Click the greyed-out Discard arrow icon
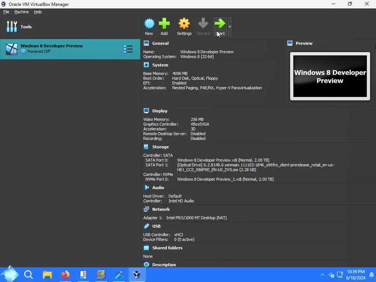 pyautogui.click(x=203, y=23)
